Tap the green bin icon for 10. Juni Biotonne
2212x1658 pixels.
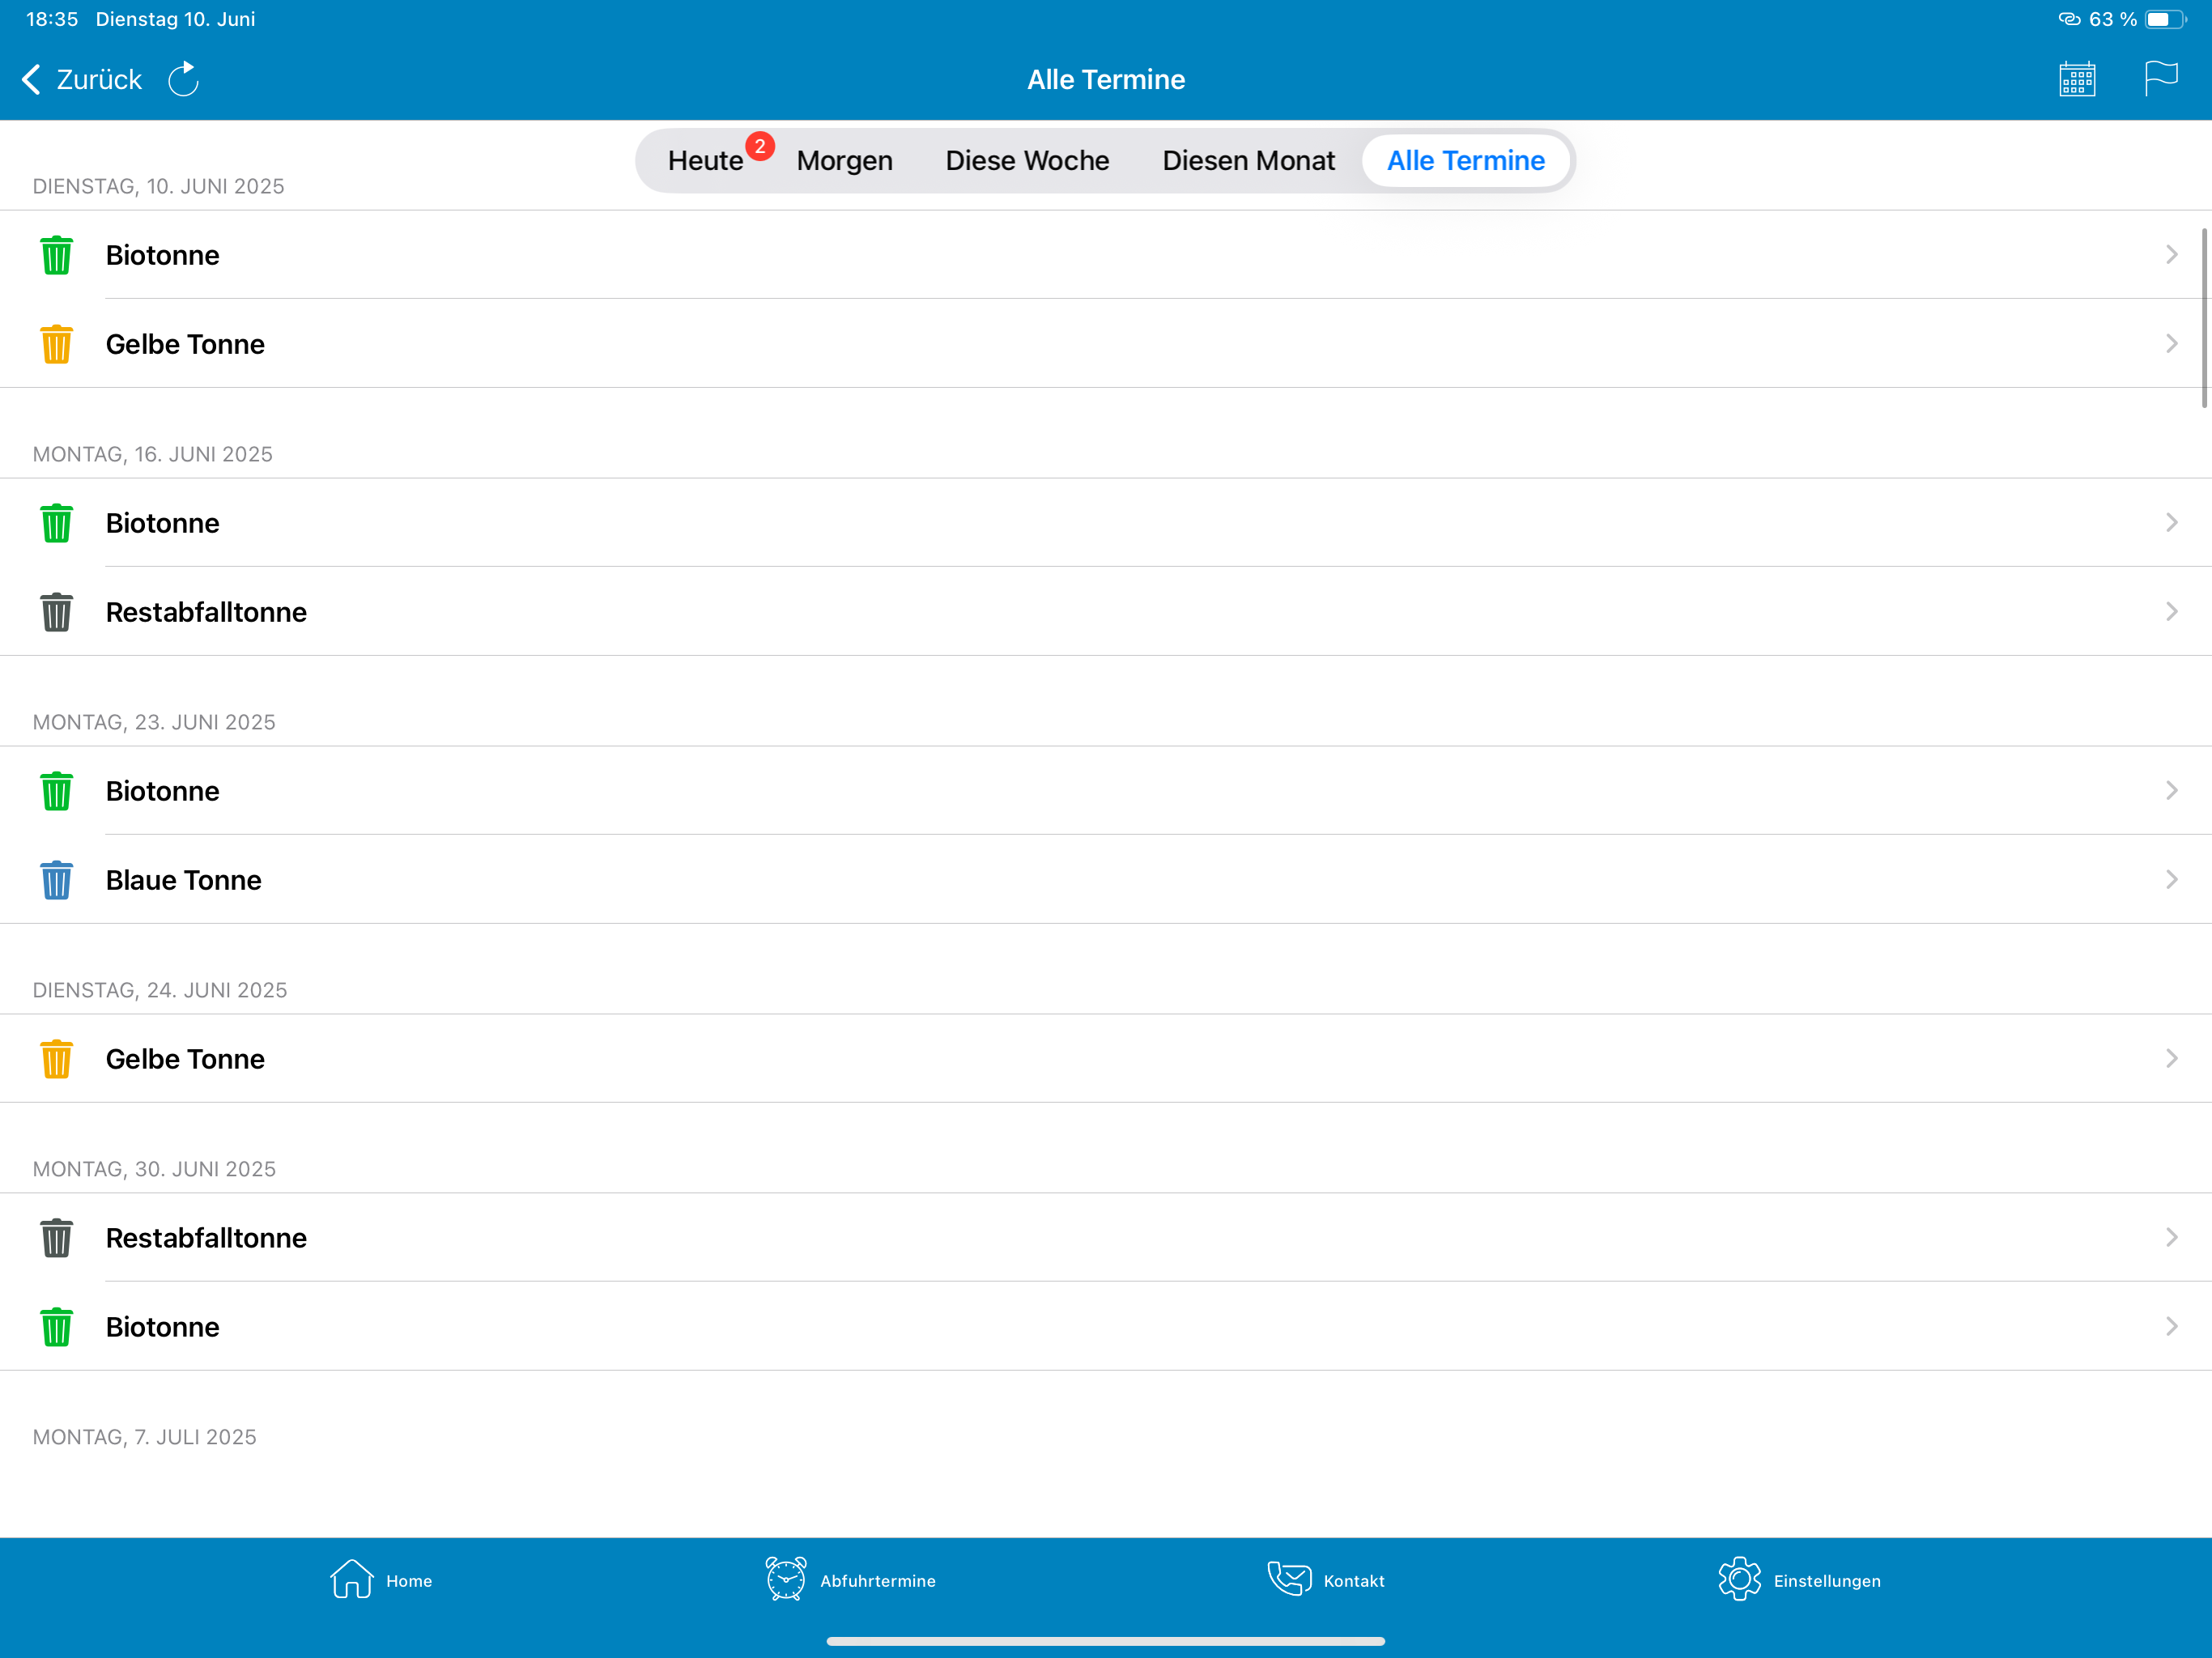56,254
